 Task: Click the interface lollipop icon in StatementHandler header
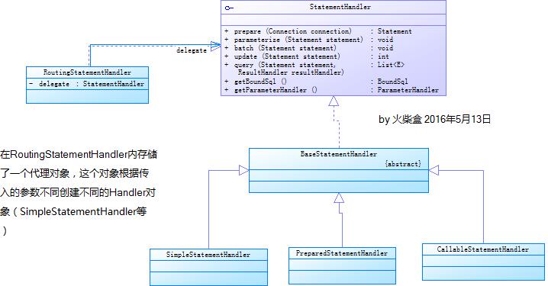tap(229, 8)
